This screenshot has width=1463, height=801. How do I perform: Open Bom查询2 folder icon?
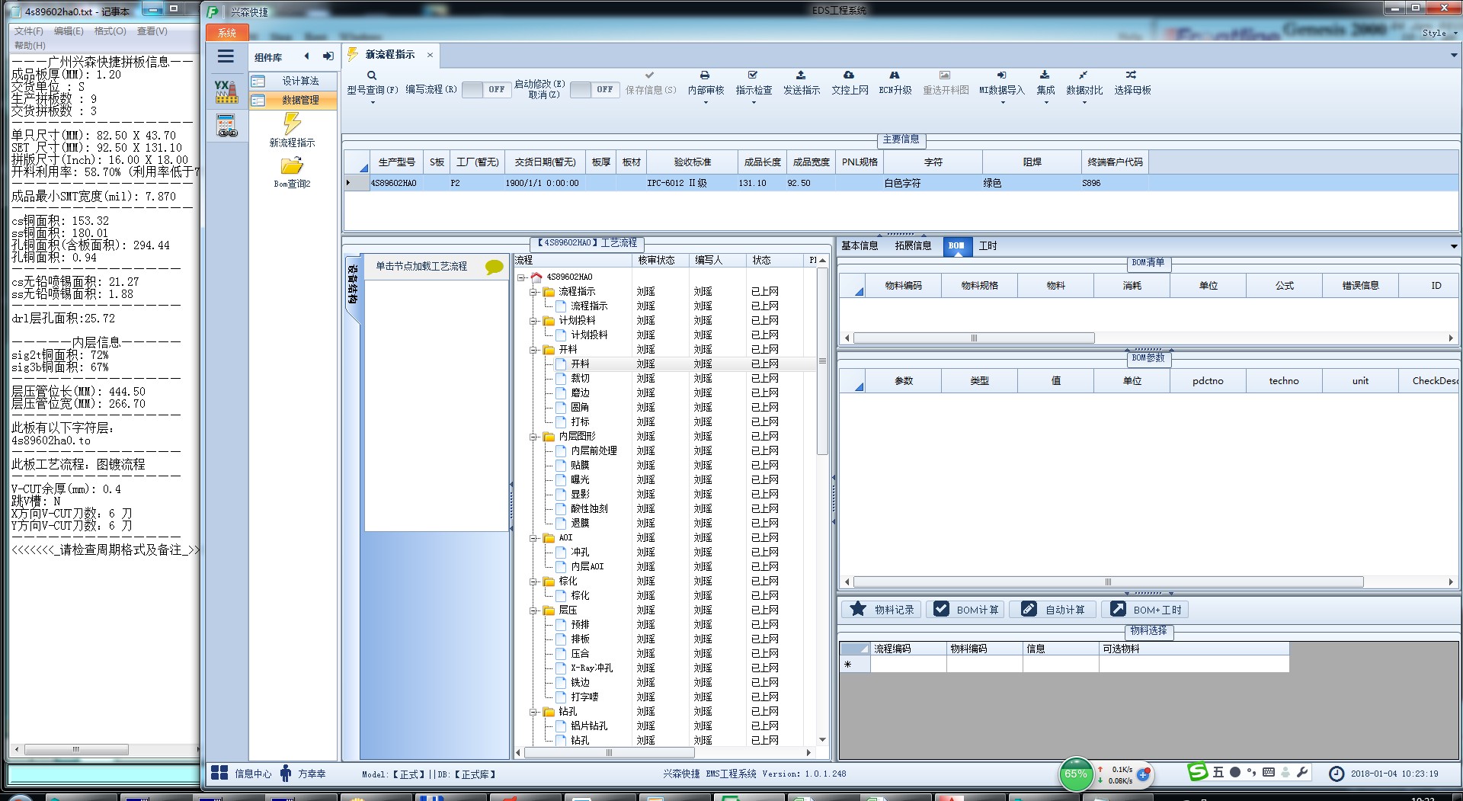tap(292, 165)
